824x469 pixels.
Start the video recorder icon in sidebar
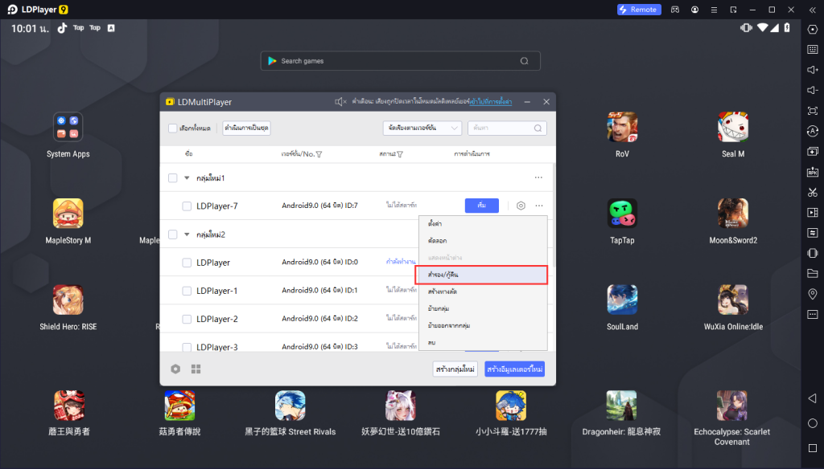point(813,213)
